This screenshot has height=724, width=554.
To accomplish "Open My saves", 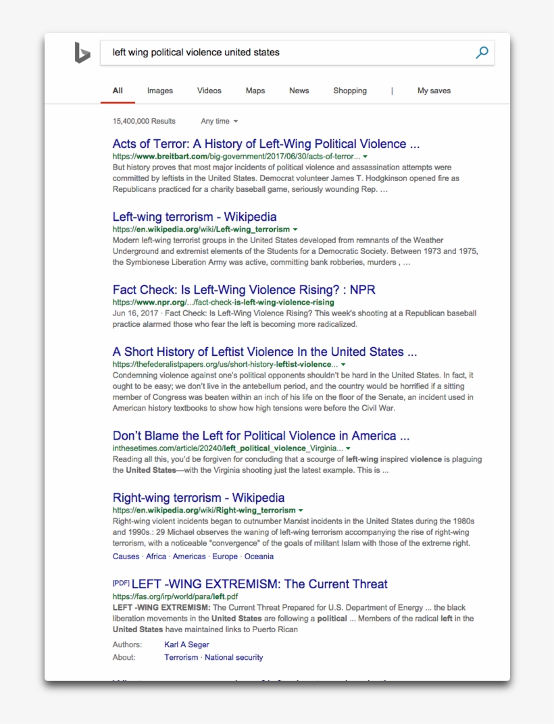I will pos(434,90).
